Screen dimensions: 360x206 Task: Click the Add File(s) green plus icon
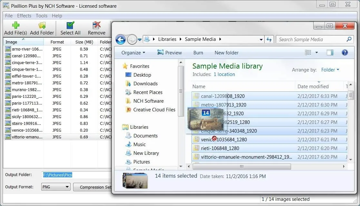pyautogui.click(x=15, y=25)
